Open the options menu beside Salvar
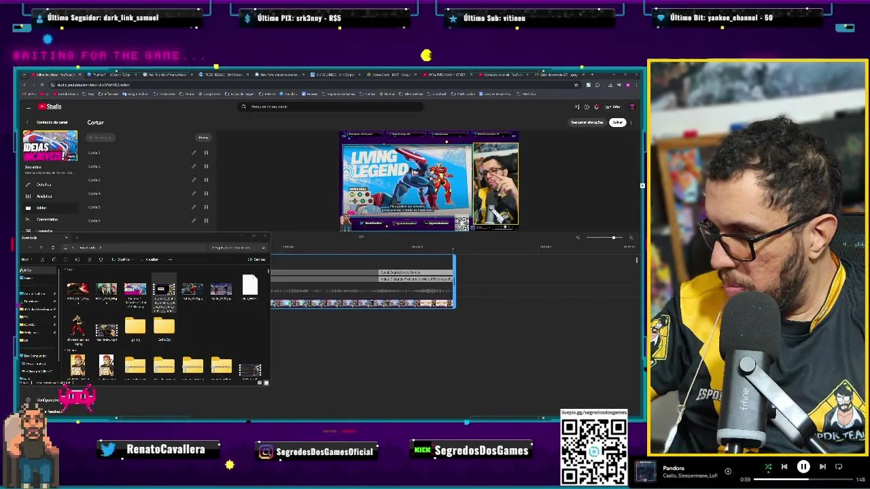The image size is (870, 489). pos(631,122)
